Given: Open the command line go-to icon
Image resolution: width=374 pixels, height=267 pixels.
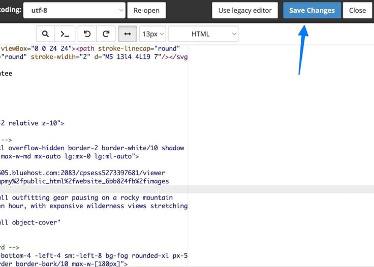Looking at the screenshot, I should pyautogui.click(x=65, y=34).
